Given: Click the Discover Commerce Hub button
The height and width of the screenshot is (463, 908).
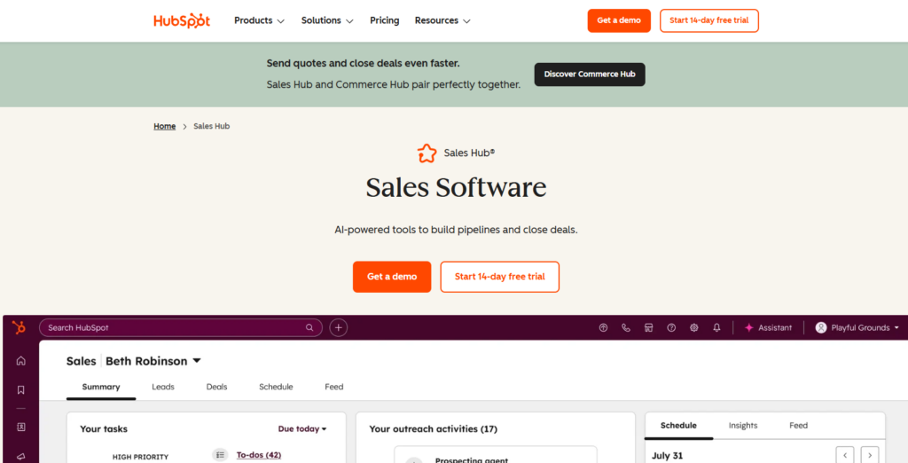Looking at the screenshot, I should 590,75.
